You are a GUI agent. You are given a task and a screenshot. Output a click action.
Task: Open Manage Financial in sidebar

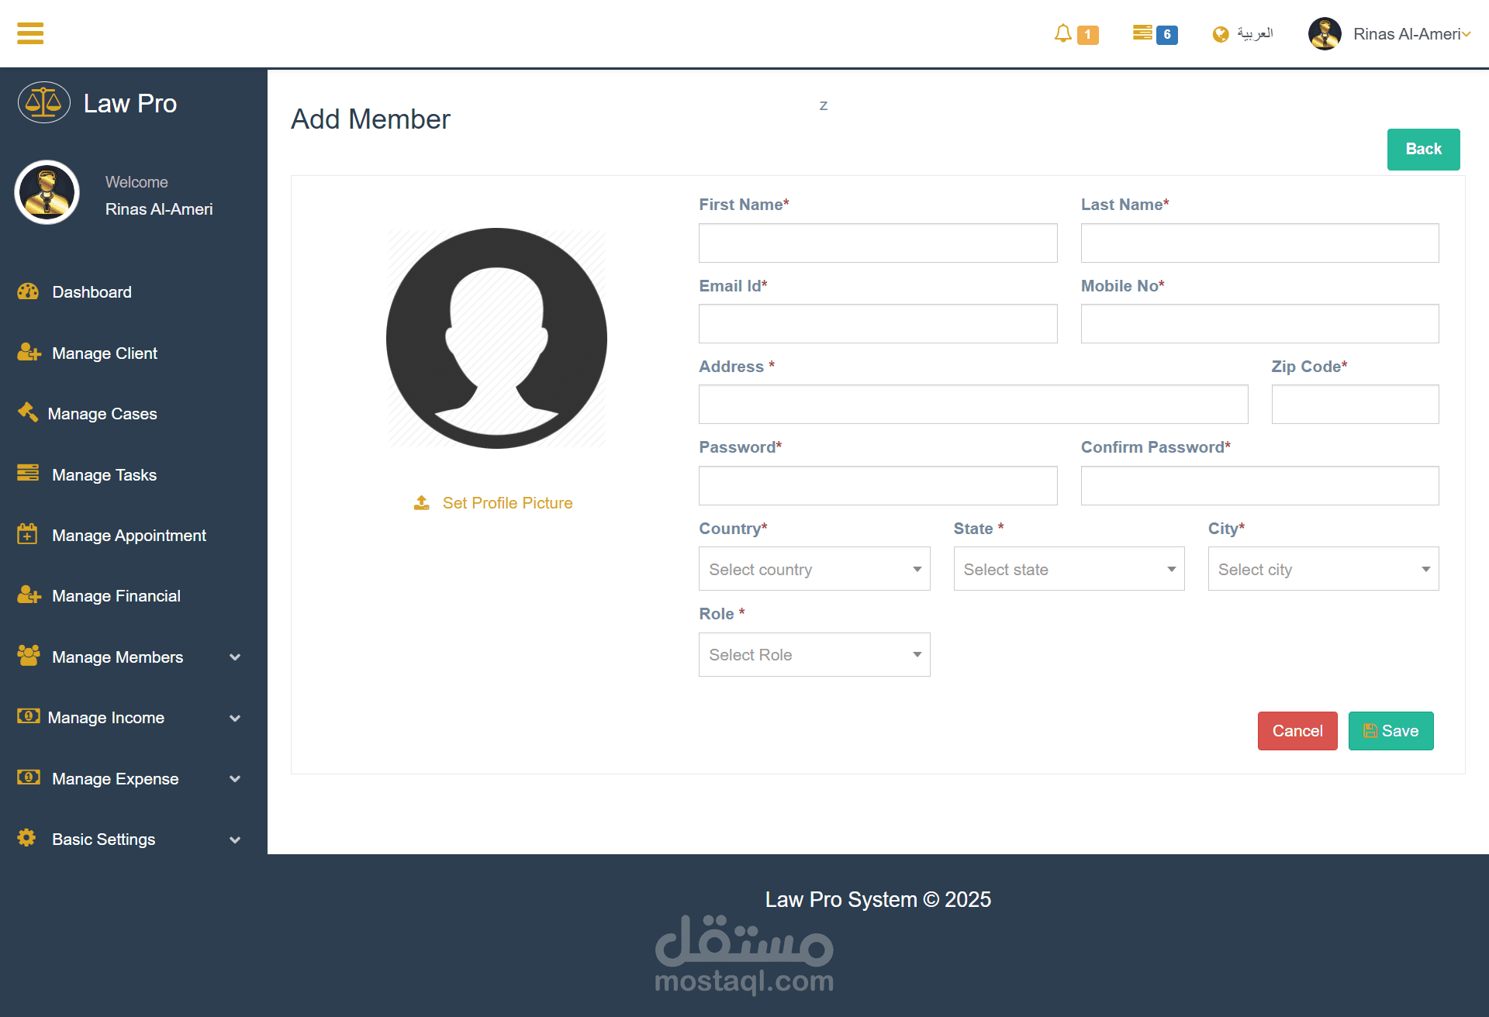click(x=116, y=595)
